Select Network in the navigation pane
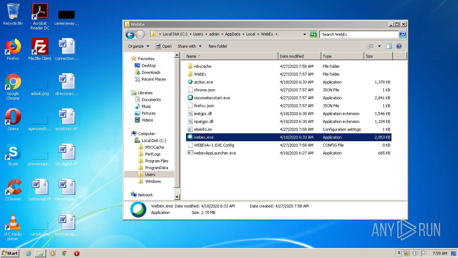Screen dimensions: 458x258 coord(145,195)
